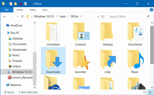This screenshot has height=95, width=154.
Task: Open the File menu
Action: tap(7, 10)
